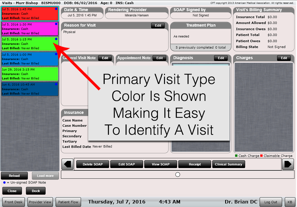The image size is (297, 207).
Task: Edit the Diagnosis panel
Action: coord(221,58)
